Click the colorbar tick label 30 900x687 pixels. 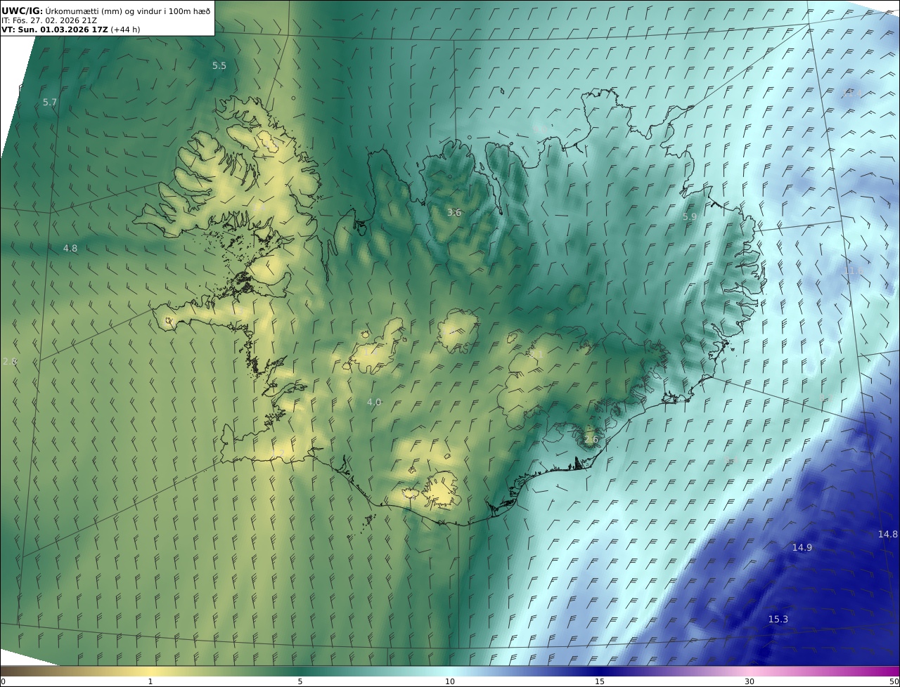pos(750,681)
